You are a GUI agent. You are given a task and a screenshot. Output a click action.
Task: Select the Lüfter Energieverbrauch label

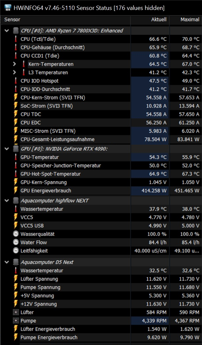coord(48,329)
